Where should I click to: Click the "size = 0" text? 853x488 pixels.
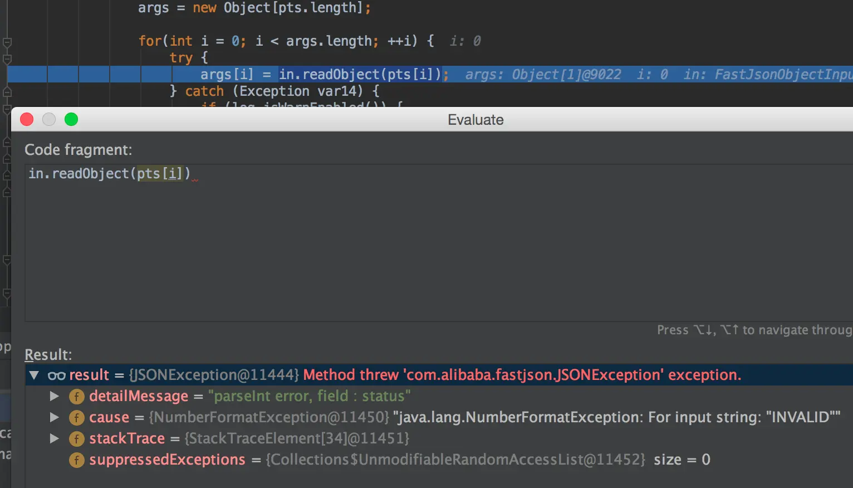pos(682,460)
